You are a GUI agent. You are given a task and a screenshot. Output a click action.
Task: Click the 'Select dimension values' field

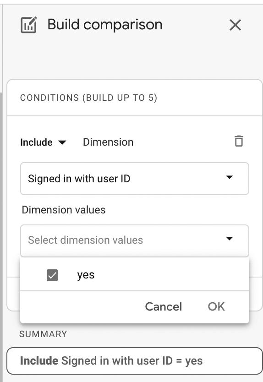click(135, 240)
